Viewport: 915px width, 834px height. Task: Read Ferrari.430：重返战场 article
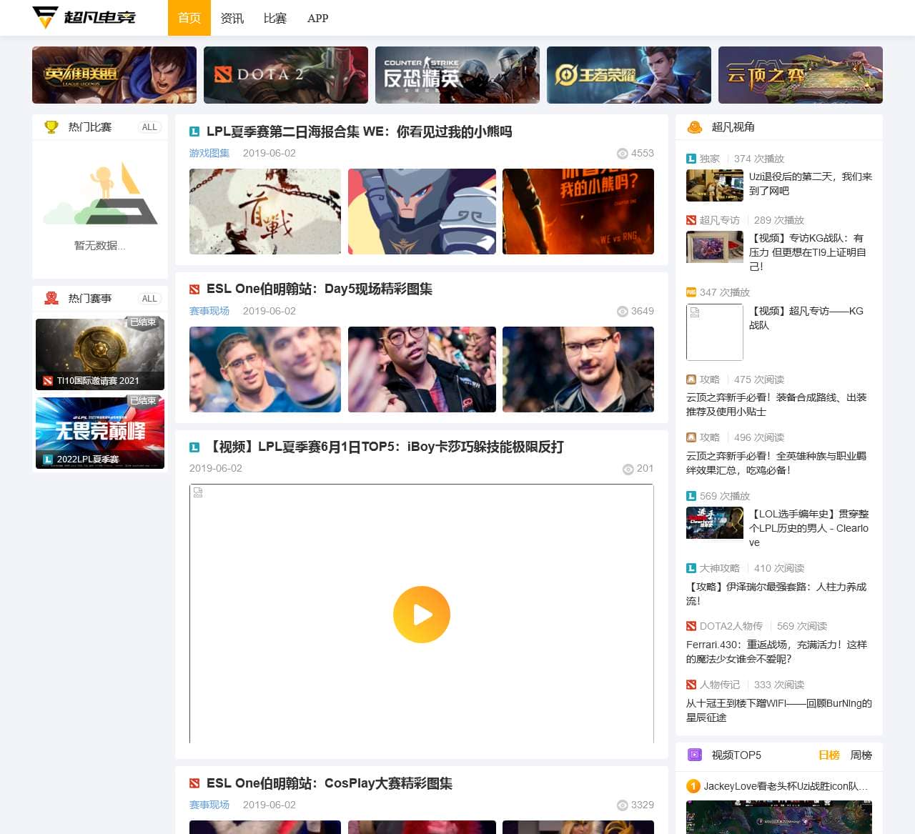(x=776, y=652)
